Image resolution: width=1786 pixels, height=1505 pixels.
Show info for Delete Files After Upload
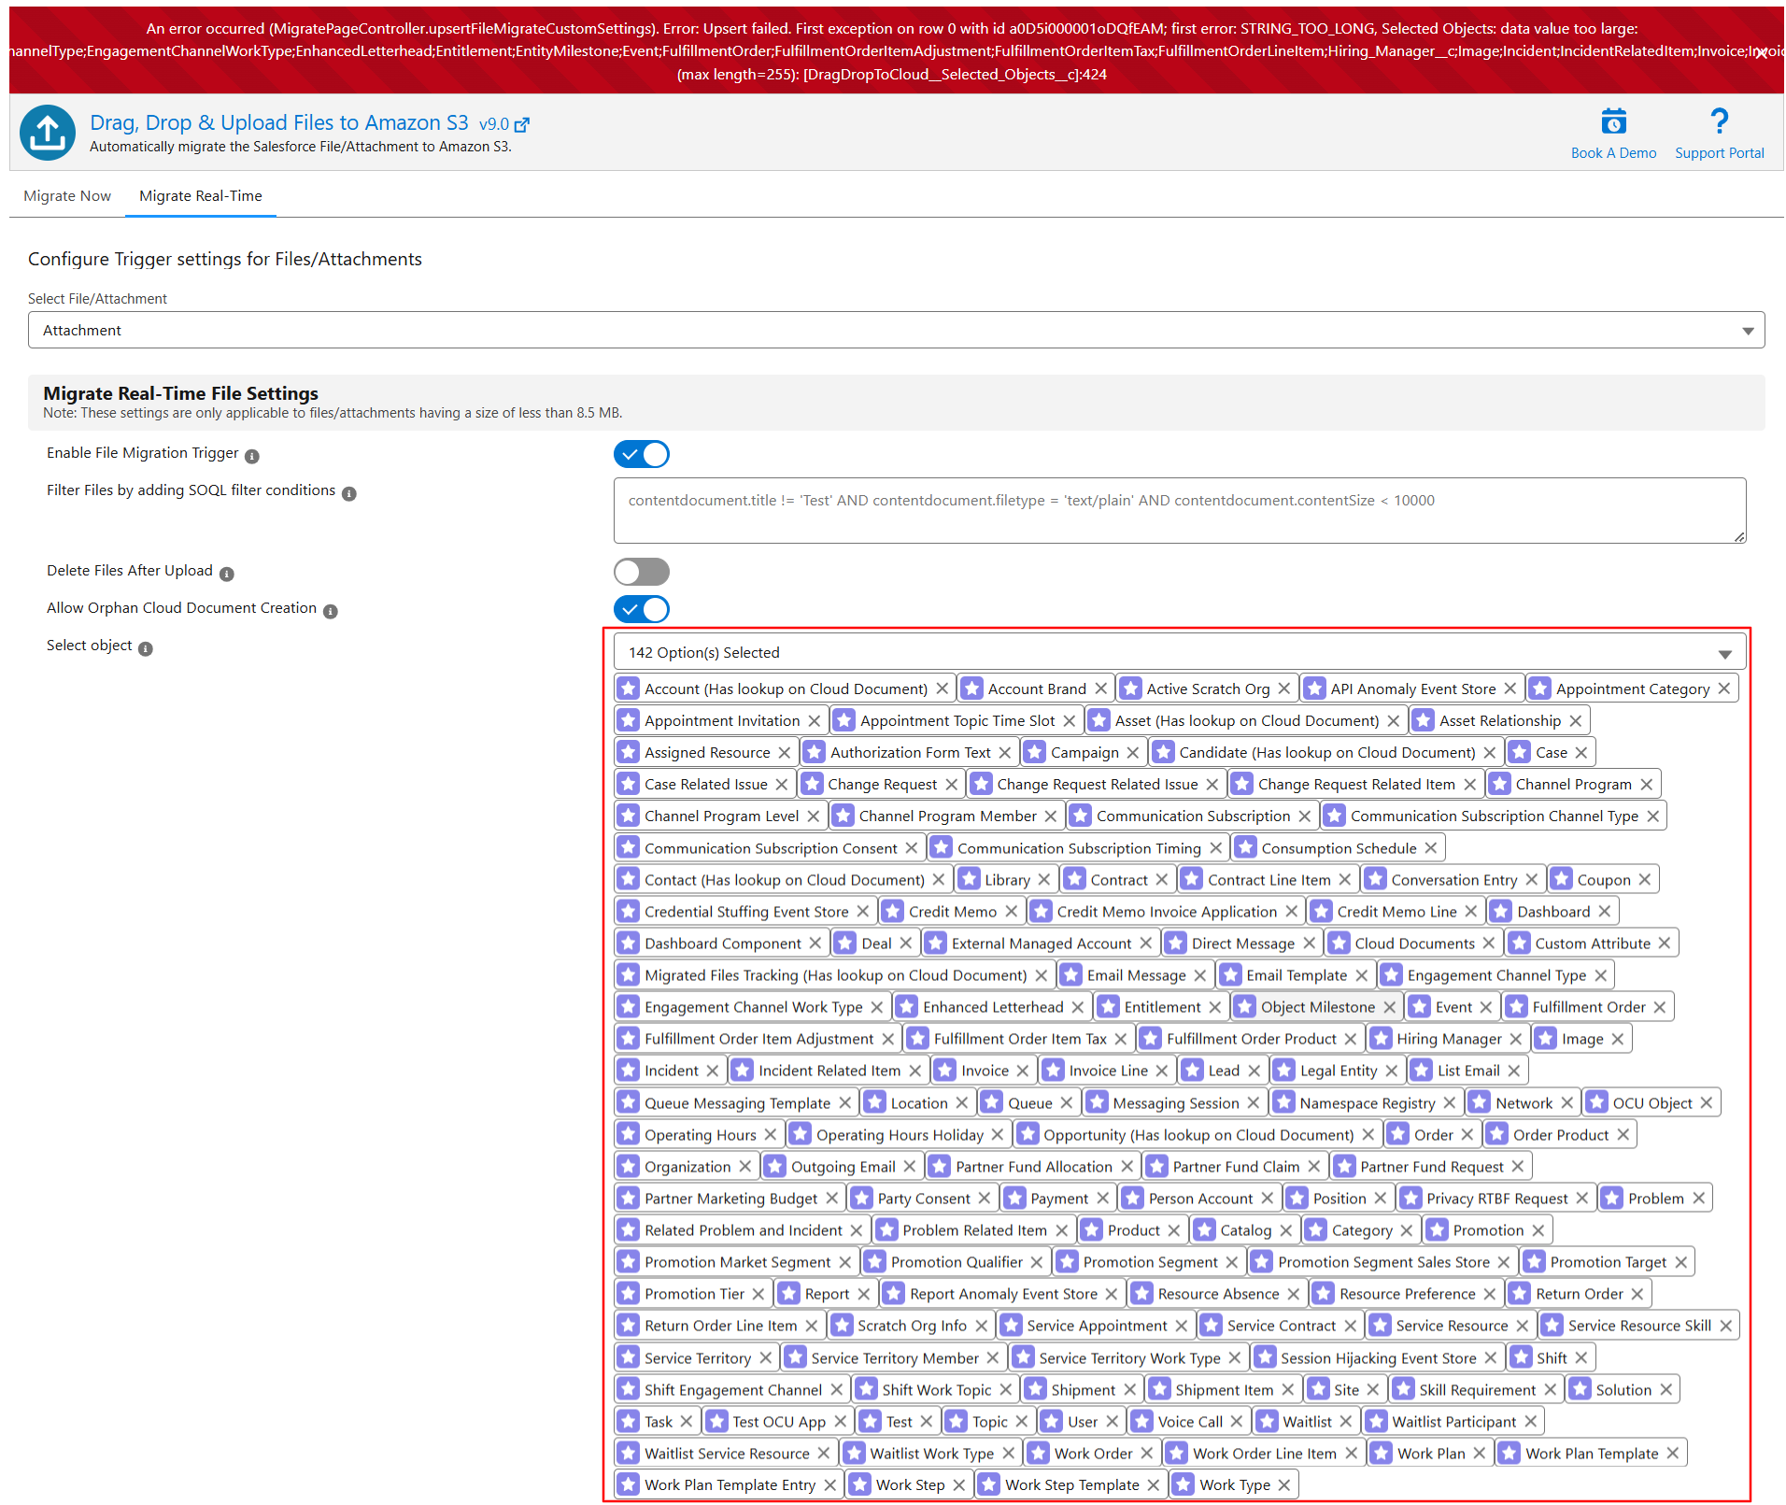(227, 574)
